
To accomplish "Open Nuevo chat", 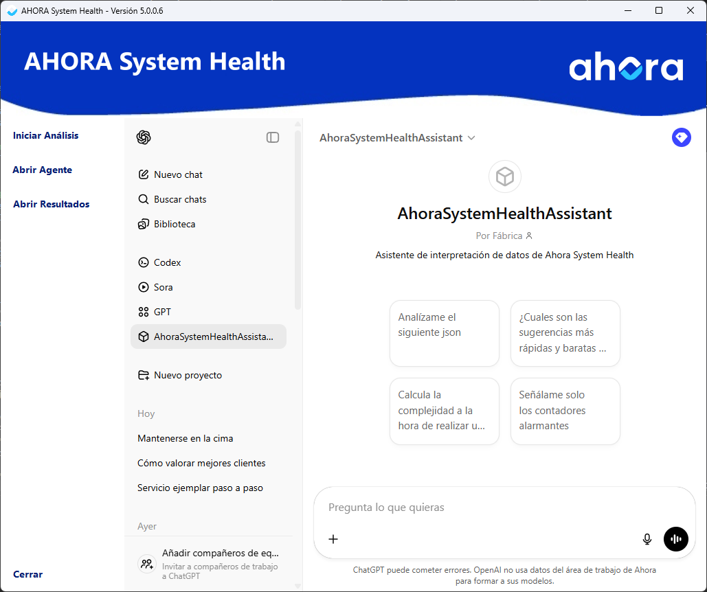I will (x=208, y=174).
